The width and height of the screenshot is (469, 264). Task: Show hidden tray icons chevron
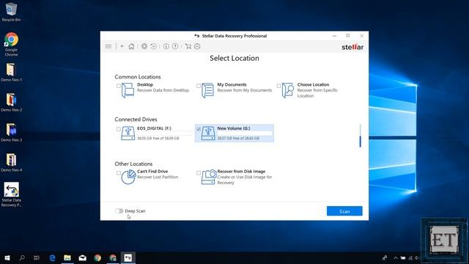click(x=396, y=257)
